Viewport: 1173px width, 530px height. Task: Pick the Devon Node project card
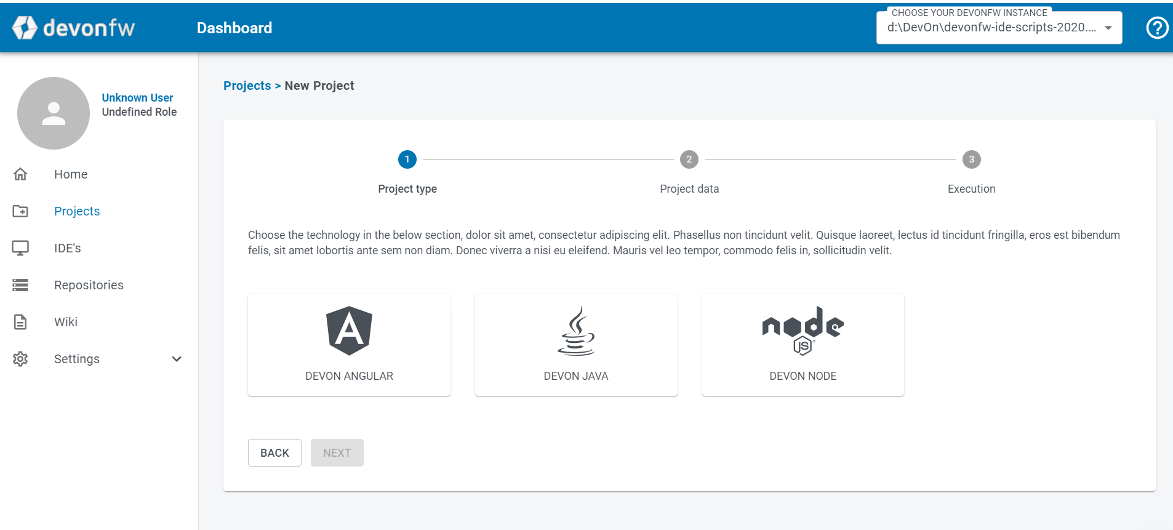tap(803, 345)
